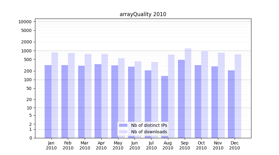This screenshot has width=279, height=155.
Task: Click the Sep 2010 downloads bar
Action: 188,93
